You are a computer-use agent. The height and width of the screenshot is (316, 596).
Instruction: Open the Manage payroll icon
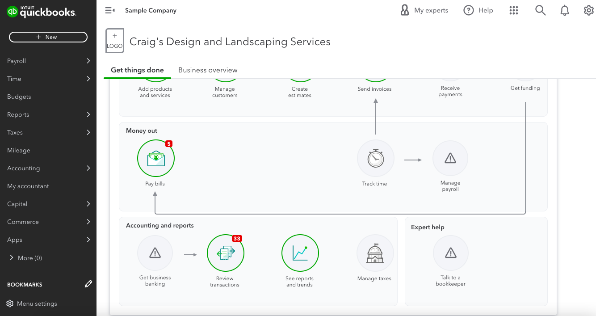pos(450,158)
